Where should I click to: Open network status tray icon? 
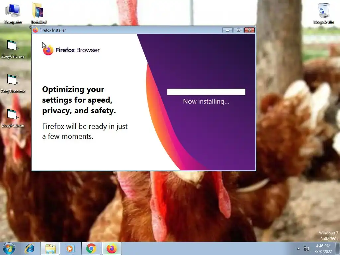pyautogui.click(x=306, y=249)
